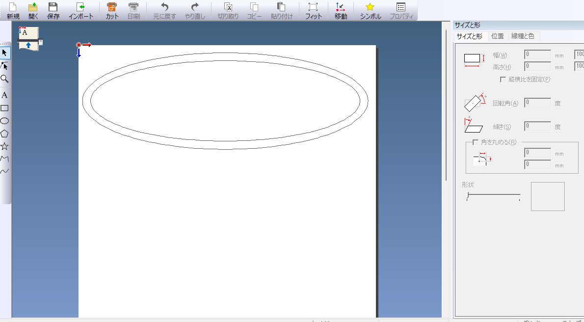Screen dimensions: 584x322
Task: Select the ellipse drawing tool
Action: pyautogui.click(x=4, y=121)
